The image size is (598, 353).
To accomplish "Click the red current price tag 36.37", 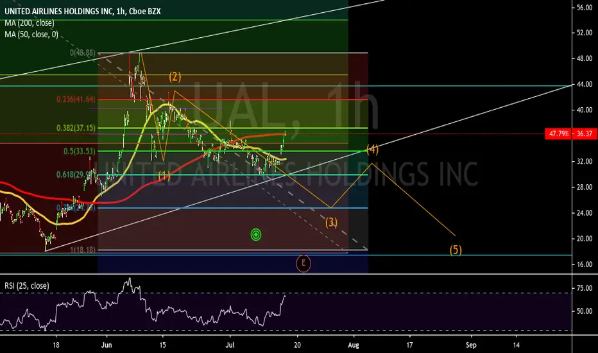I will (585, 133).
